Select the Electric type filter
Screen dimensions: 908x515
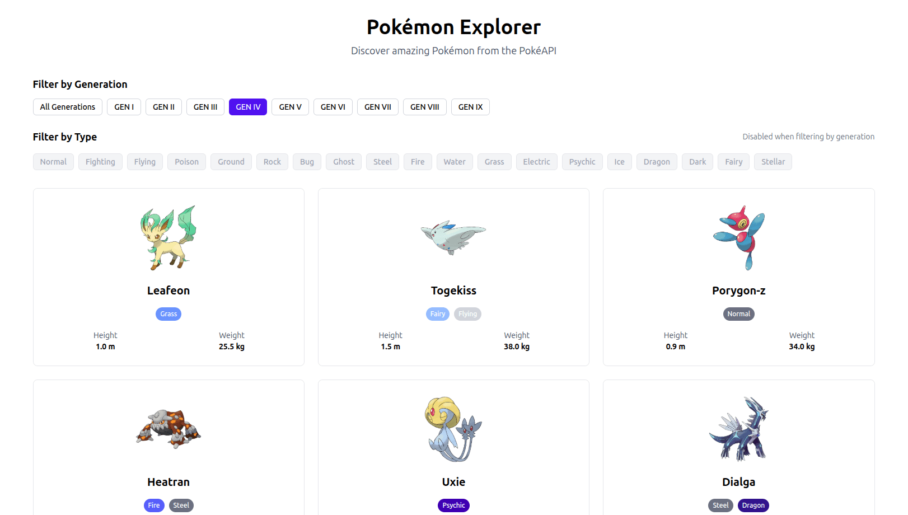click(x=536, y=161)
